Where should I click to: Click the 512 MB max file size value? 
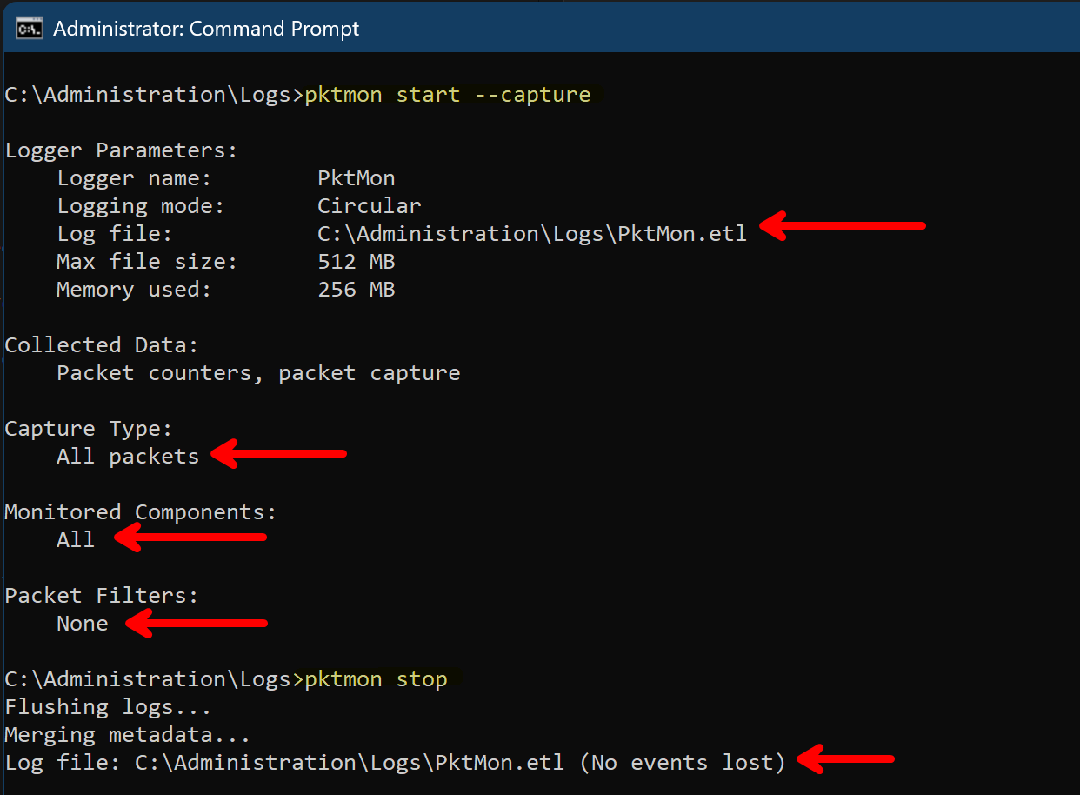[x=357, y=262]
